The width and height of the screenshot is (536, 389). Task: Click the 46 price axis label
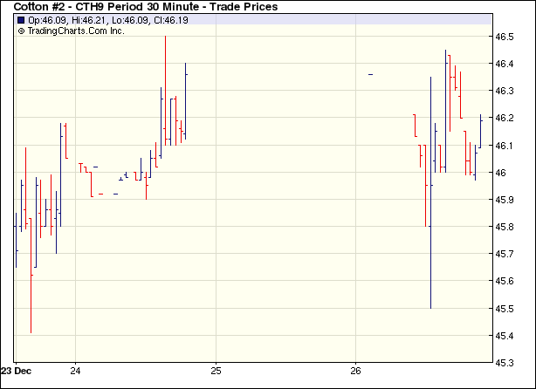click(501, 173)
